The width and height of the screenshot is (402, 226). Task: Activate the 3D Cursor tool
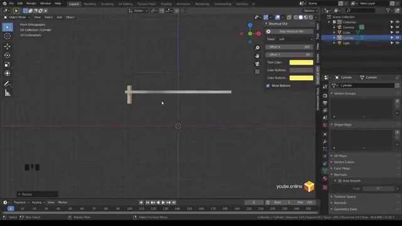tap(8, 36)
